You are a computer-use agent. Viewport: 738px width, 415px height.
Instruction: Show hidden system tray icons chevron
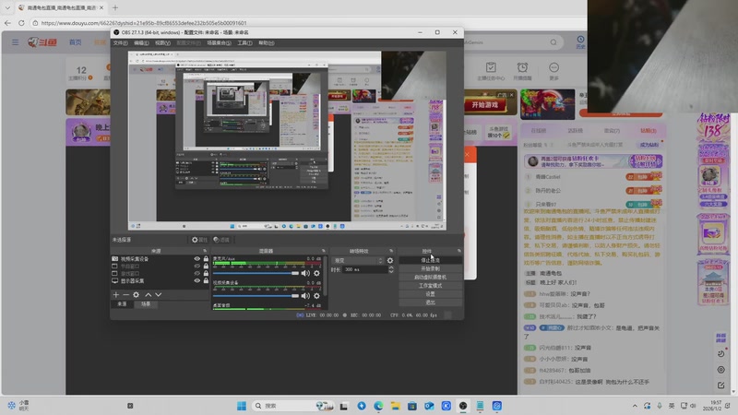pos(635,406)
